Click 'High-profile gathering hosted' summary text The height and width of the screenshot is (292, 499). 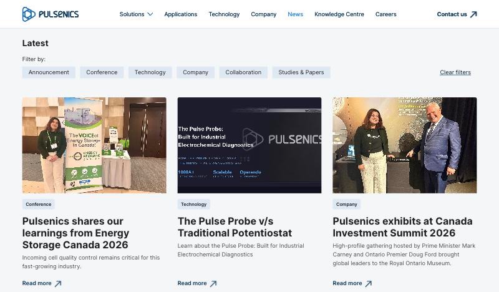click(x=404, y=255)
